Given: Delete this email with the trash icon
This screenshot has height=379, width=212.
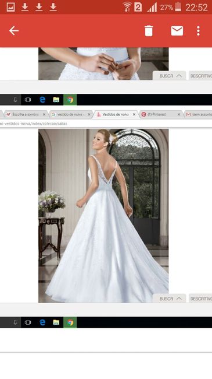Looking at the screenshot, I should 149,31.
